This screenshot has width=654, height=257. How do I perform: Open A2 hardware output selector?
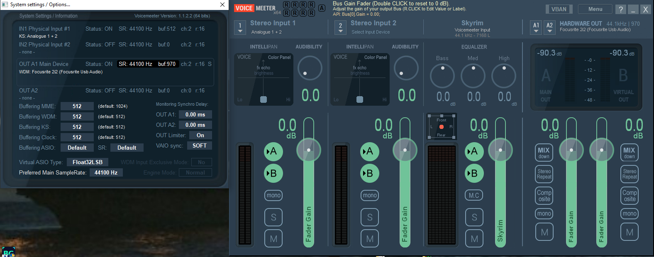click(x=549, y=27)
